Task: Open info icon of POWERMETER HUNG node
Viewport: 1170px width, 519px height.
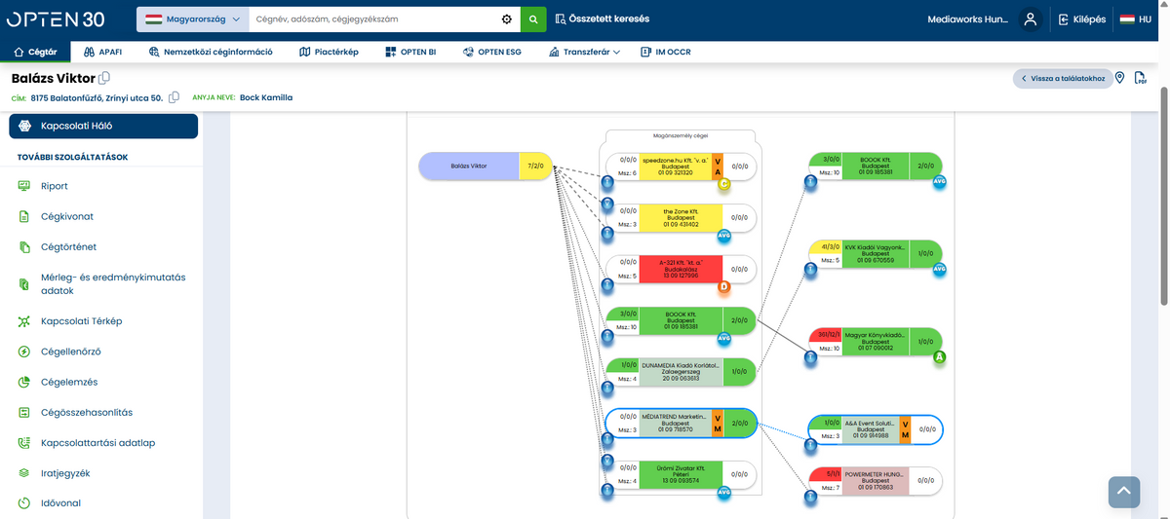Action: coord(809,498)
